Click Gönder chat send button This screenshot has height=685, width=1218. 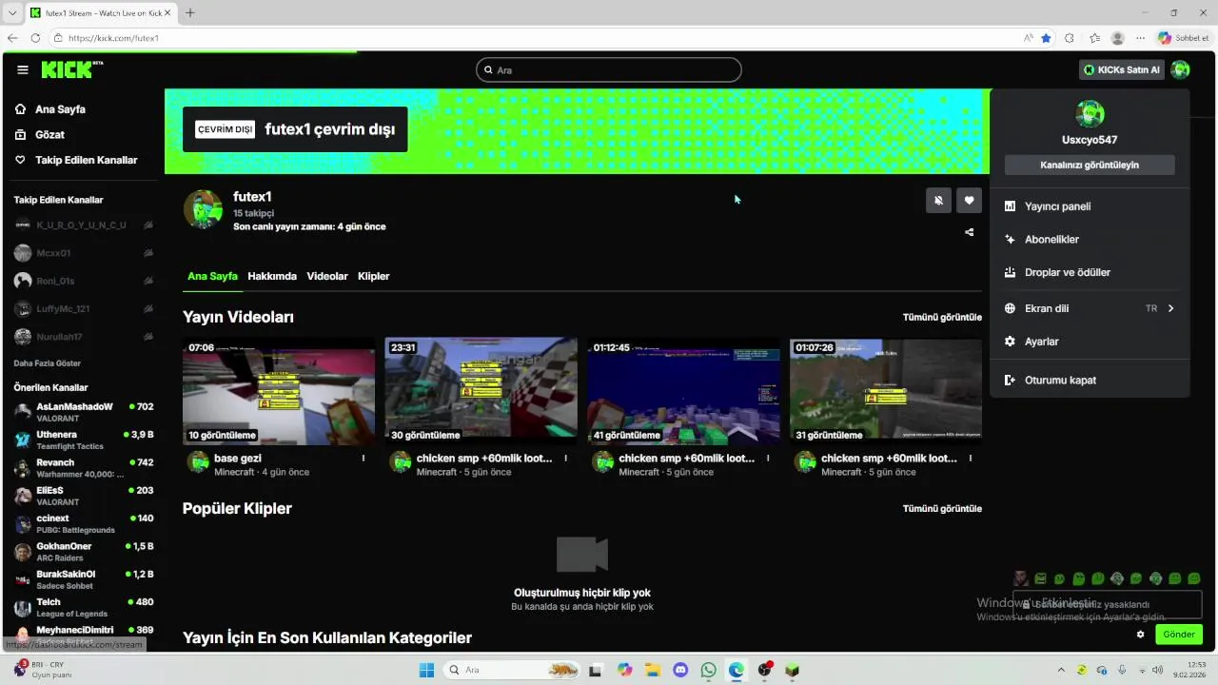(1179, 635)
